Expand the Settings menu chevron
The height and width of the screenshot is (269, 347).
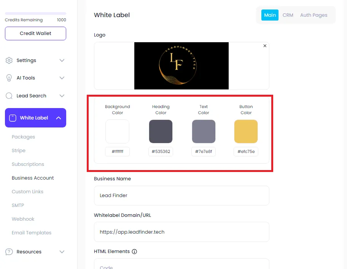62,60
